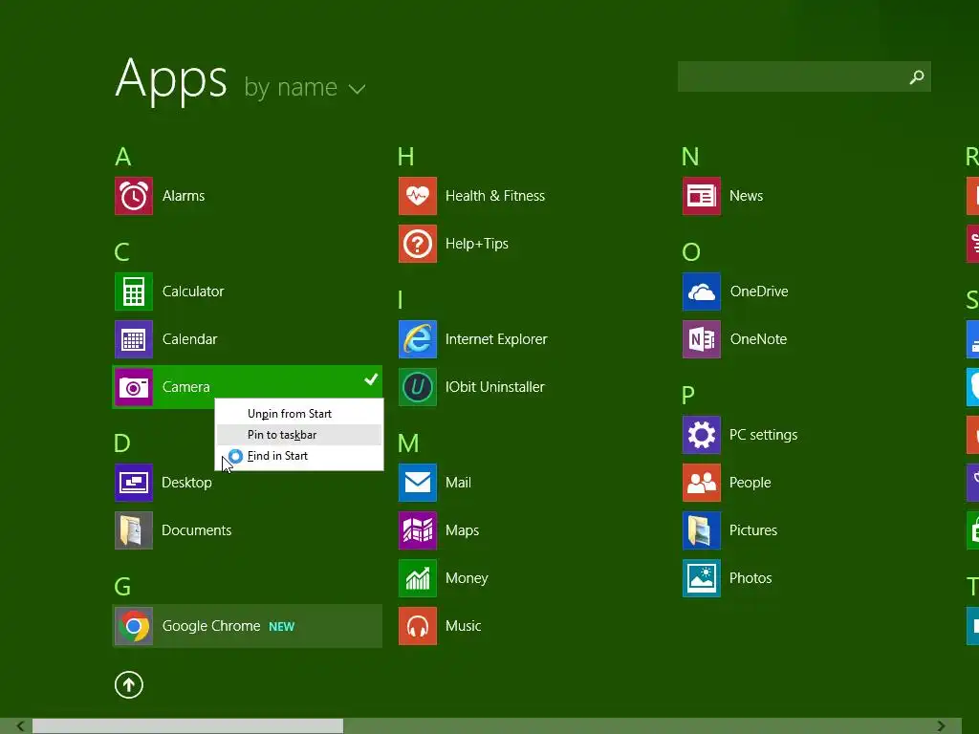This screenshot has width=979, height=734.
Task: Open the Maps app icon
Action: [418, 530]
